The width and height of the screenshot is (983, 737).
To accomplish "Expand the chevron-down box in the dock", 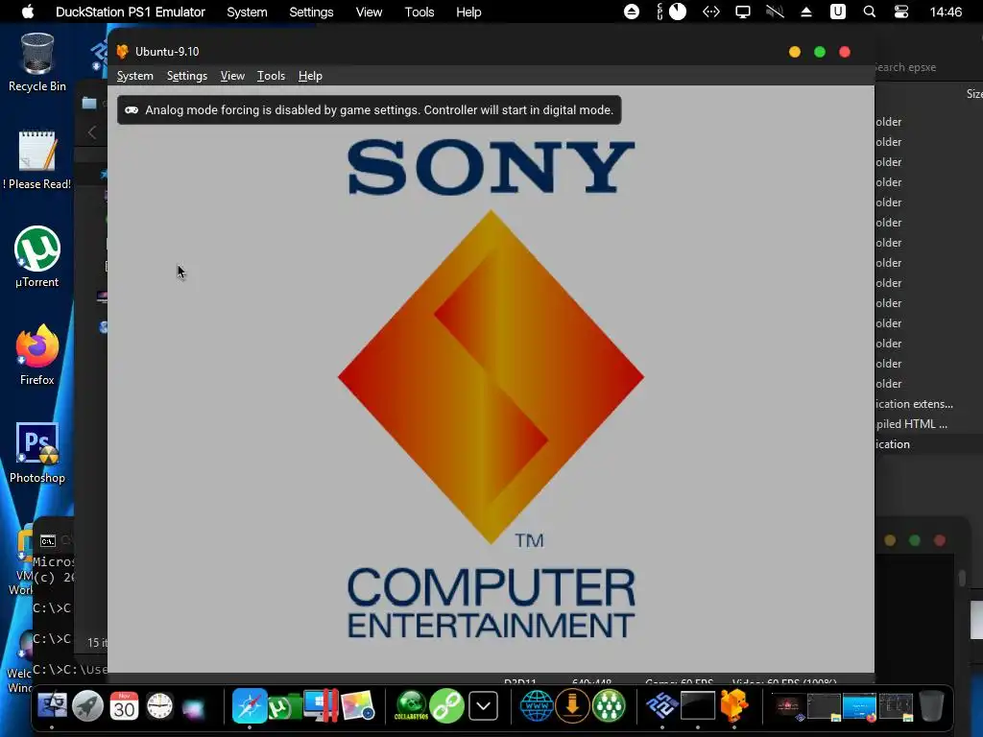I will [x=484, y=706].
